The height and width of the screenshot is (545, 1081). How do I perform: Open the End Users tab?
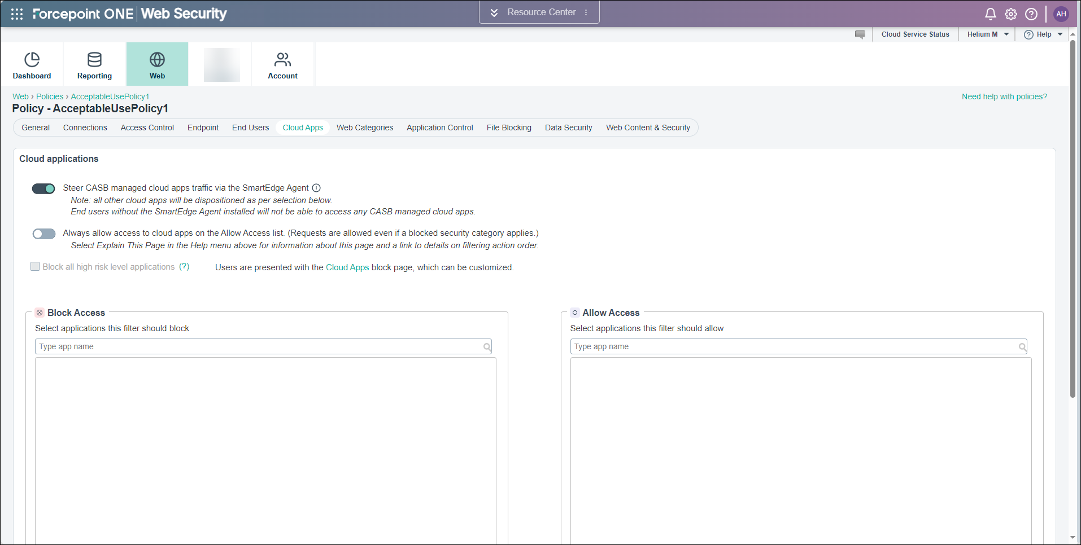251,128
